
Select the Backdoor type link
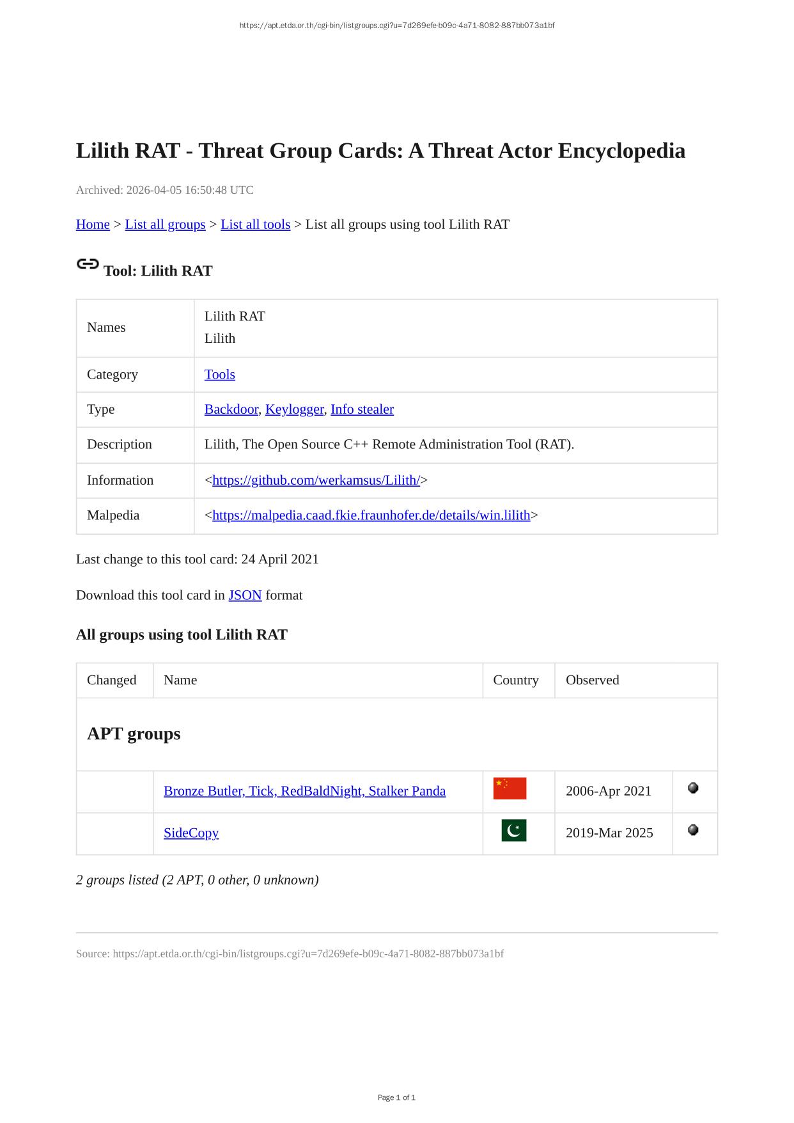[x=231, y=409]
